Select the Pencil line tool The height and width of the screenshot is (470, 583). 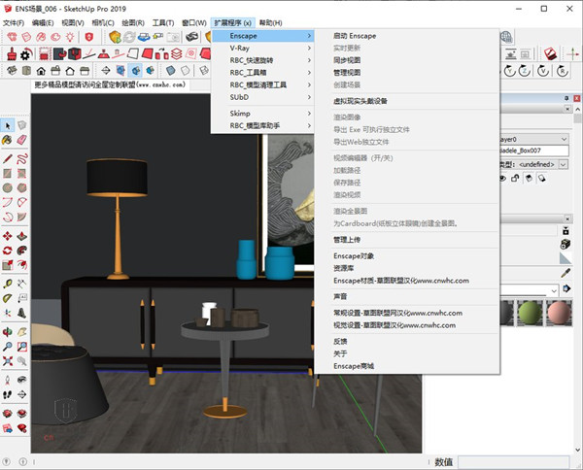click(x=8, y=157)
